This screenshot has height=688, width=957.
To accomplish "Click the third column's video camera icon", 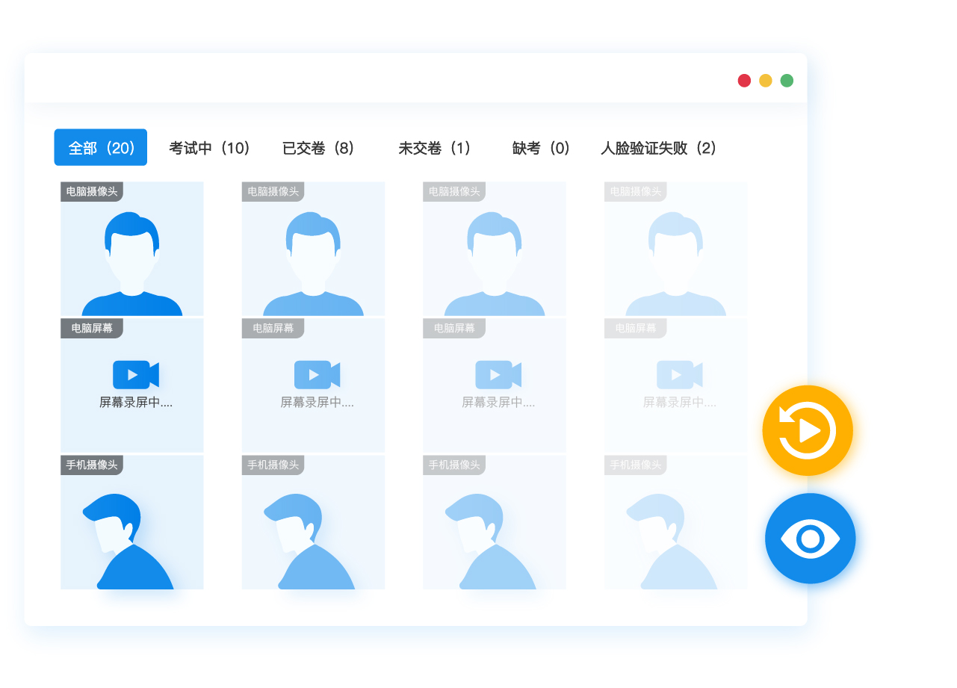I will [x=498, y=374].
